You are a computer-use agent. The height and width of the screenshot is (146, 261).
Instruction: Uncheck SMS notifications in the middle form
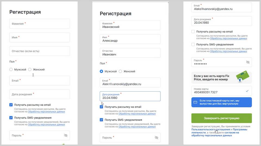pyautogui.click(x=102, y=120)
